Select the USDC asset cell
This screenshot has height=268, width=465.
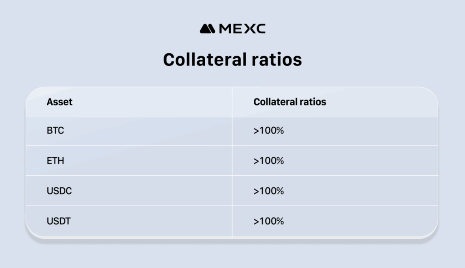point(59,191)
